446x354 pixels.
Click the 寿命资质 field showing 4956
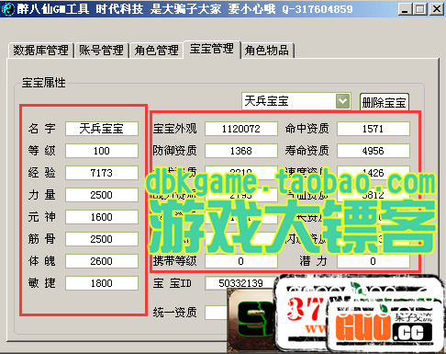374,151
